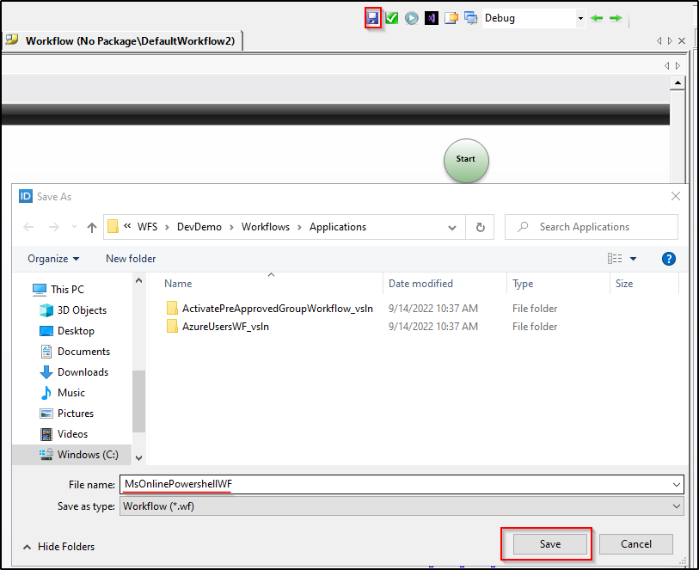The height and width of the screenshot is (570, 699).
Task: Open Help using the blue question mark icon
Action: tap(668, 259)
